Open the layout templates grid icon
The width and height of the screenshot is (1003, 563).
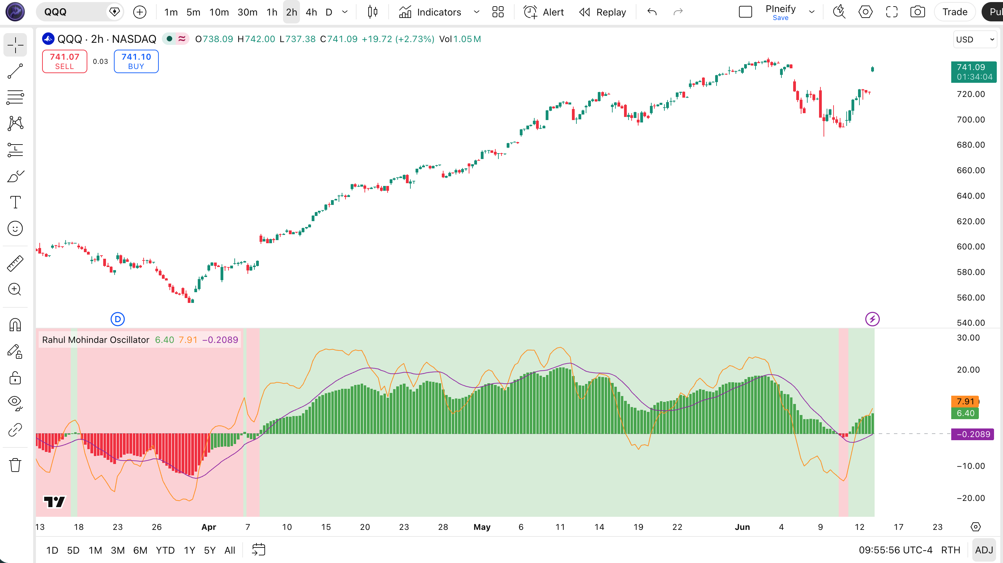(498, 12)
